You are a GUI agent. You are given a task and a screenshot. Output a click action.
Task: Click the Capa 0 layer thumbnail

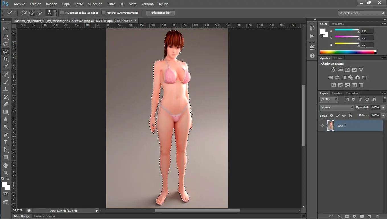coord(331,126)
